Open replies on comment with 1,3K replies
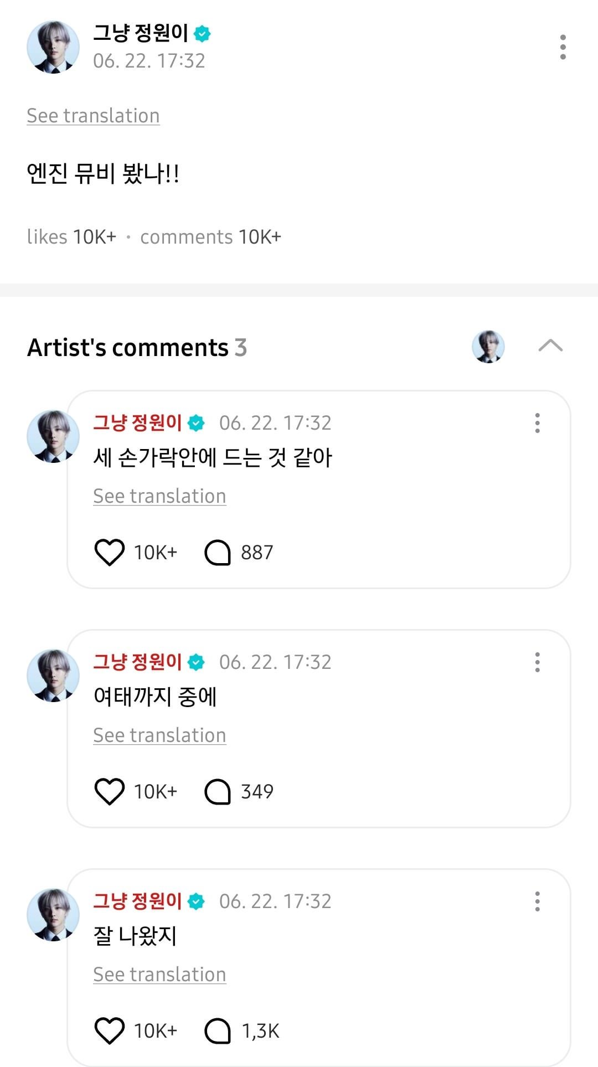 pos(218,1030)
